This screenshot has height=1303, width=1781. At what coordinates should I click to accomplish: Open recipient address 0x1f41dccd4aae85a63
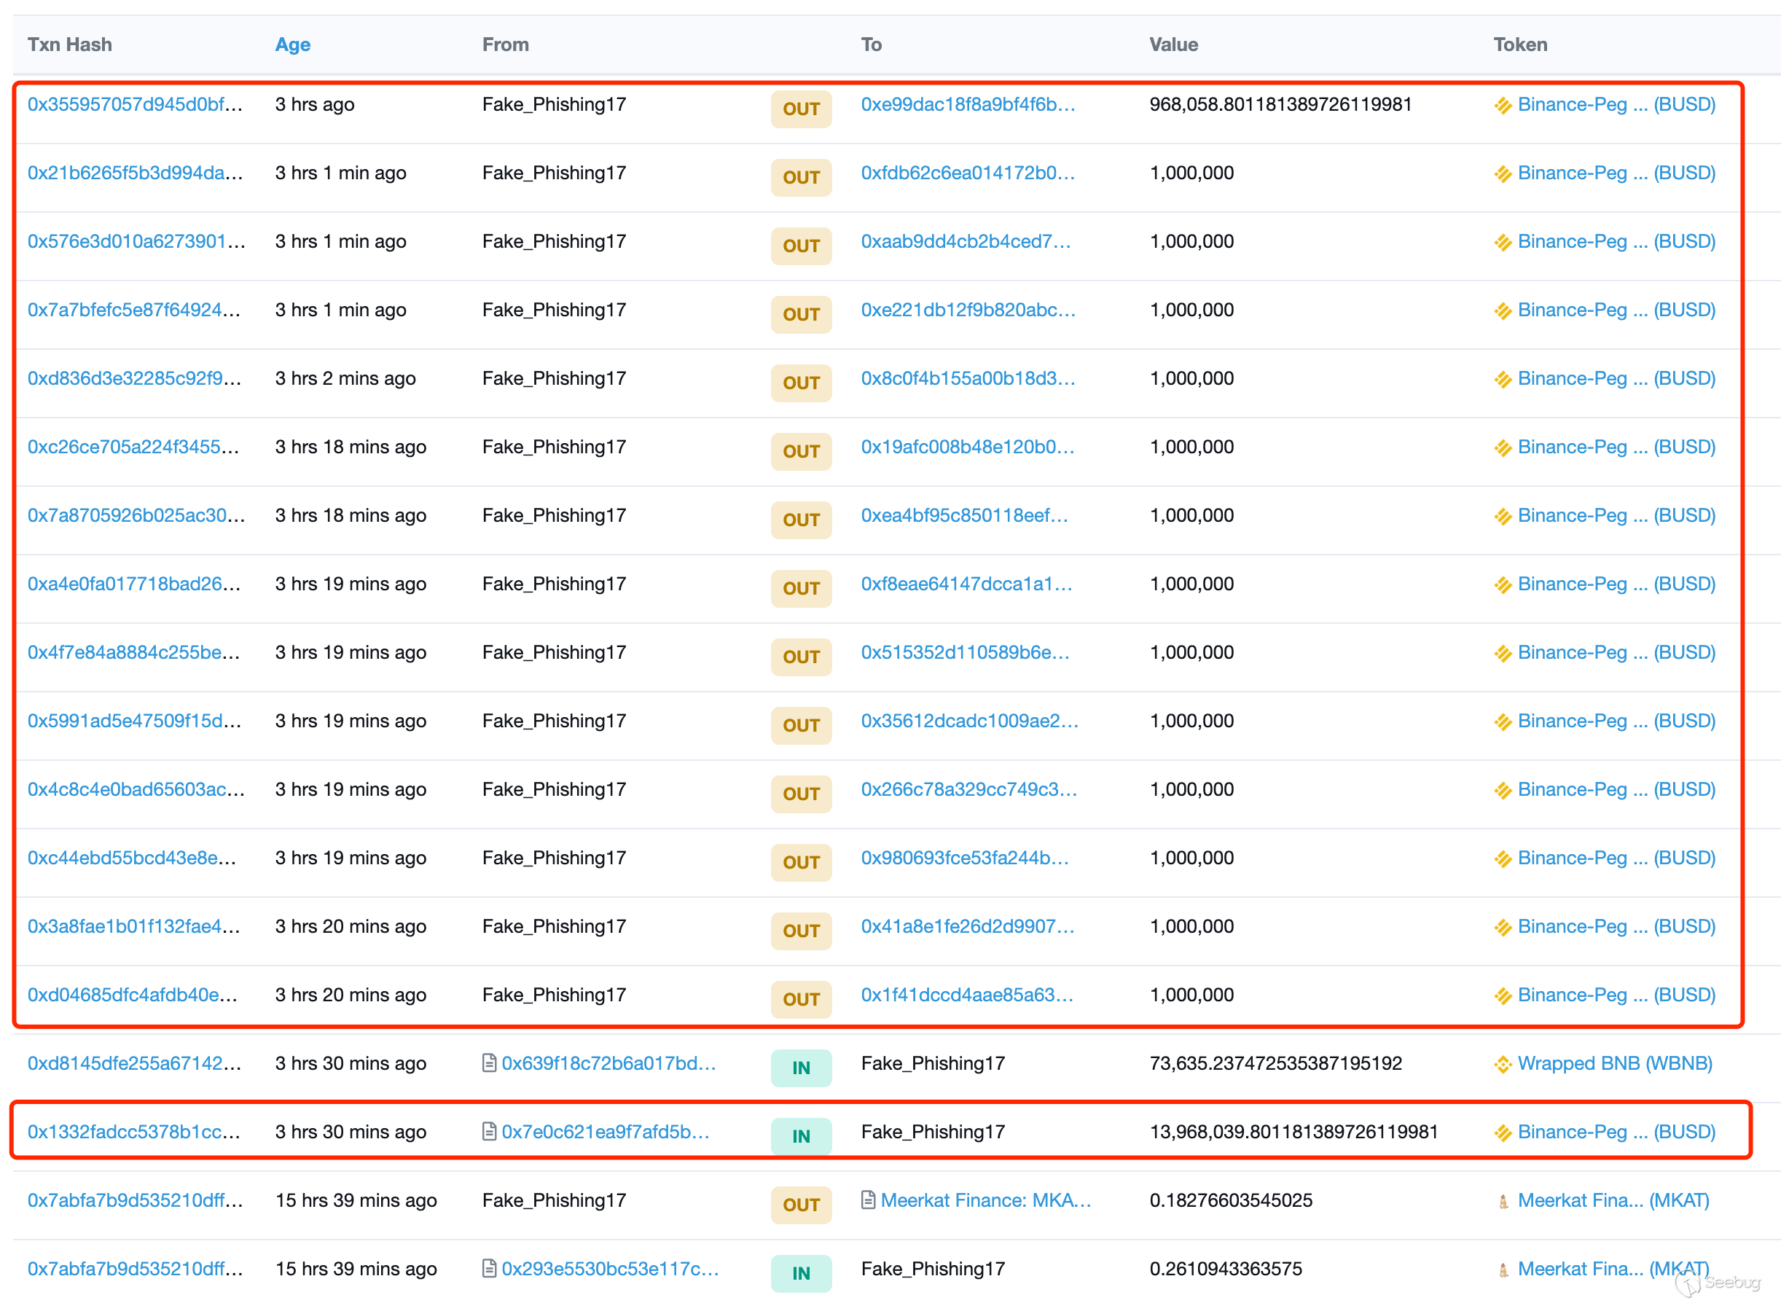point(966,995)
